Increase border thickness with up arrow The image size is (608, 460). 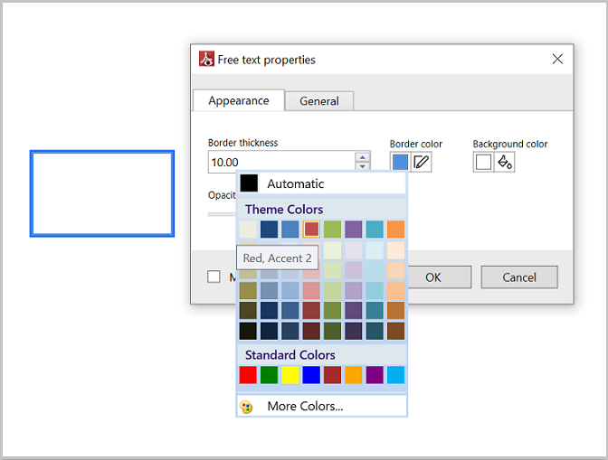point(363,157)
